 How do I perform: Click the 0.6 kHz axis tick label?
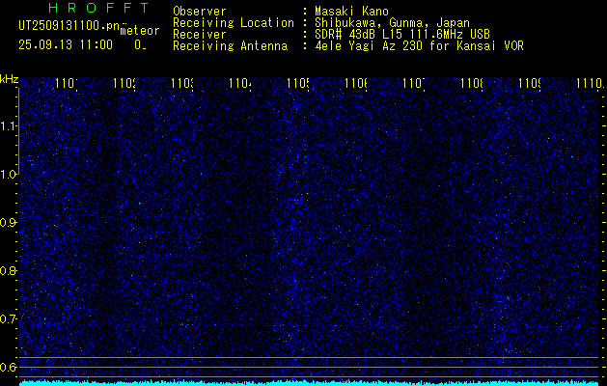[x=8, y=367]
